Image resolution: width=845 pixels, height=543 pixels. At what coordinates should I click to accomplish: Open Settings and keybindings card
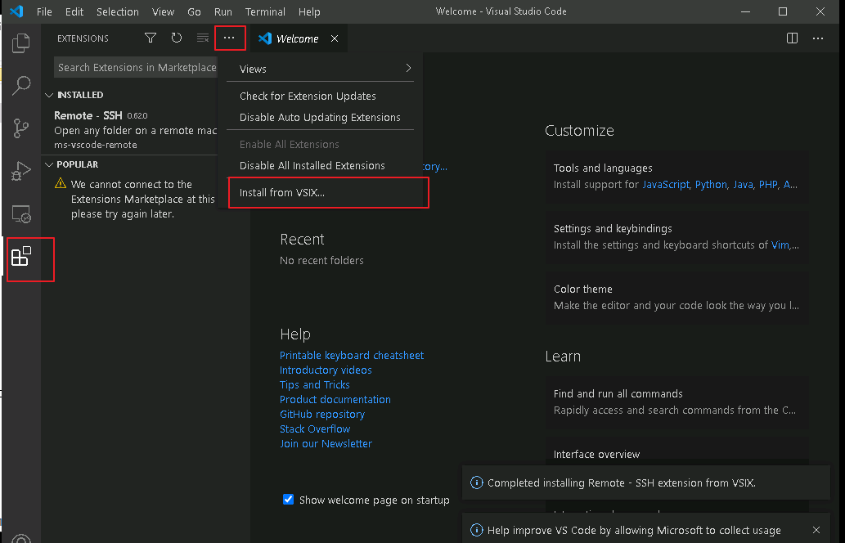click(676, 236)
